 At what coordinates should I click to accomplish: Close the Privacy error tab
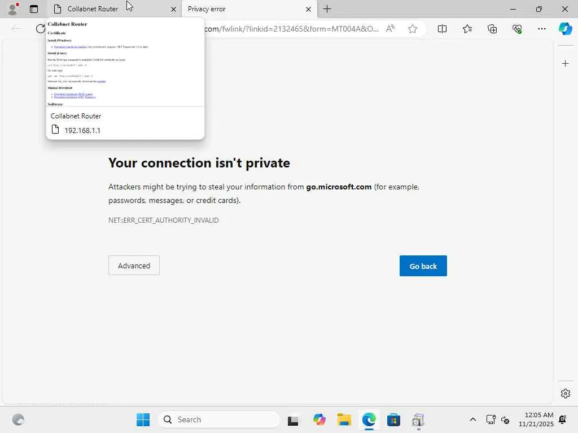(x=308, y=9)
